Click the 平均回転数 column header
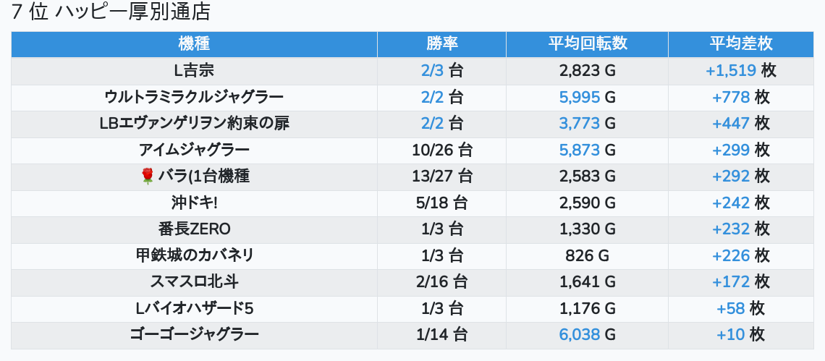 click(x=587, y=43)
